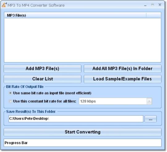Minimize the converter window
The width and height of the screenshot is (167, 152).
pyautogui.click(x=145, y=5)
